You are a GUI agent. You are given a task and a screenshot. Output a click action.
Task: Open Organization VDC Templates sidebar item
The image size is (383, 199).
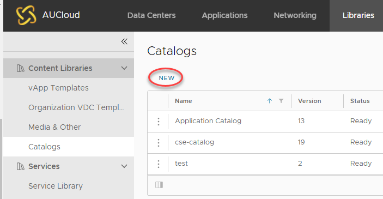[76, 107]
